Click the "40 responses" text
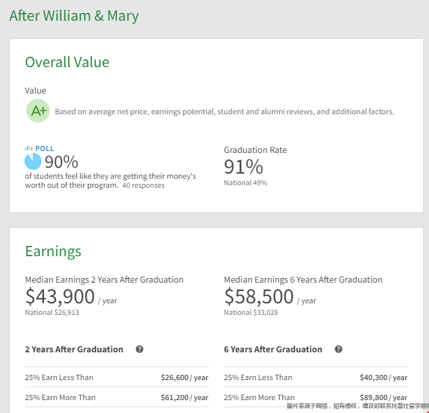 point(143,186)
